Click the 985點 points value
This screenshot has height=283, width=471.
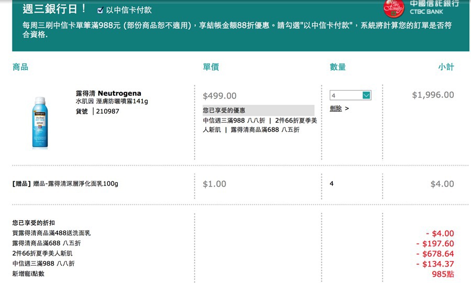[443, 274]
